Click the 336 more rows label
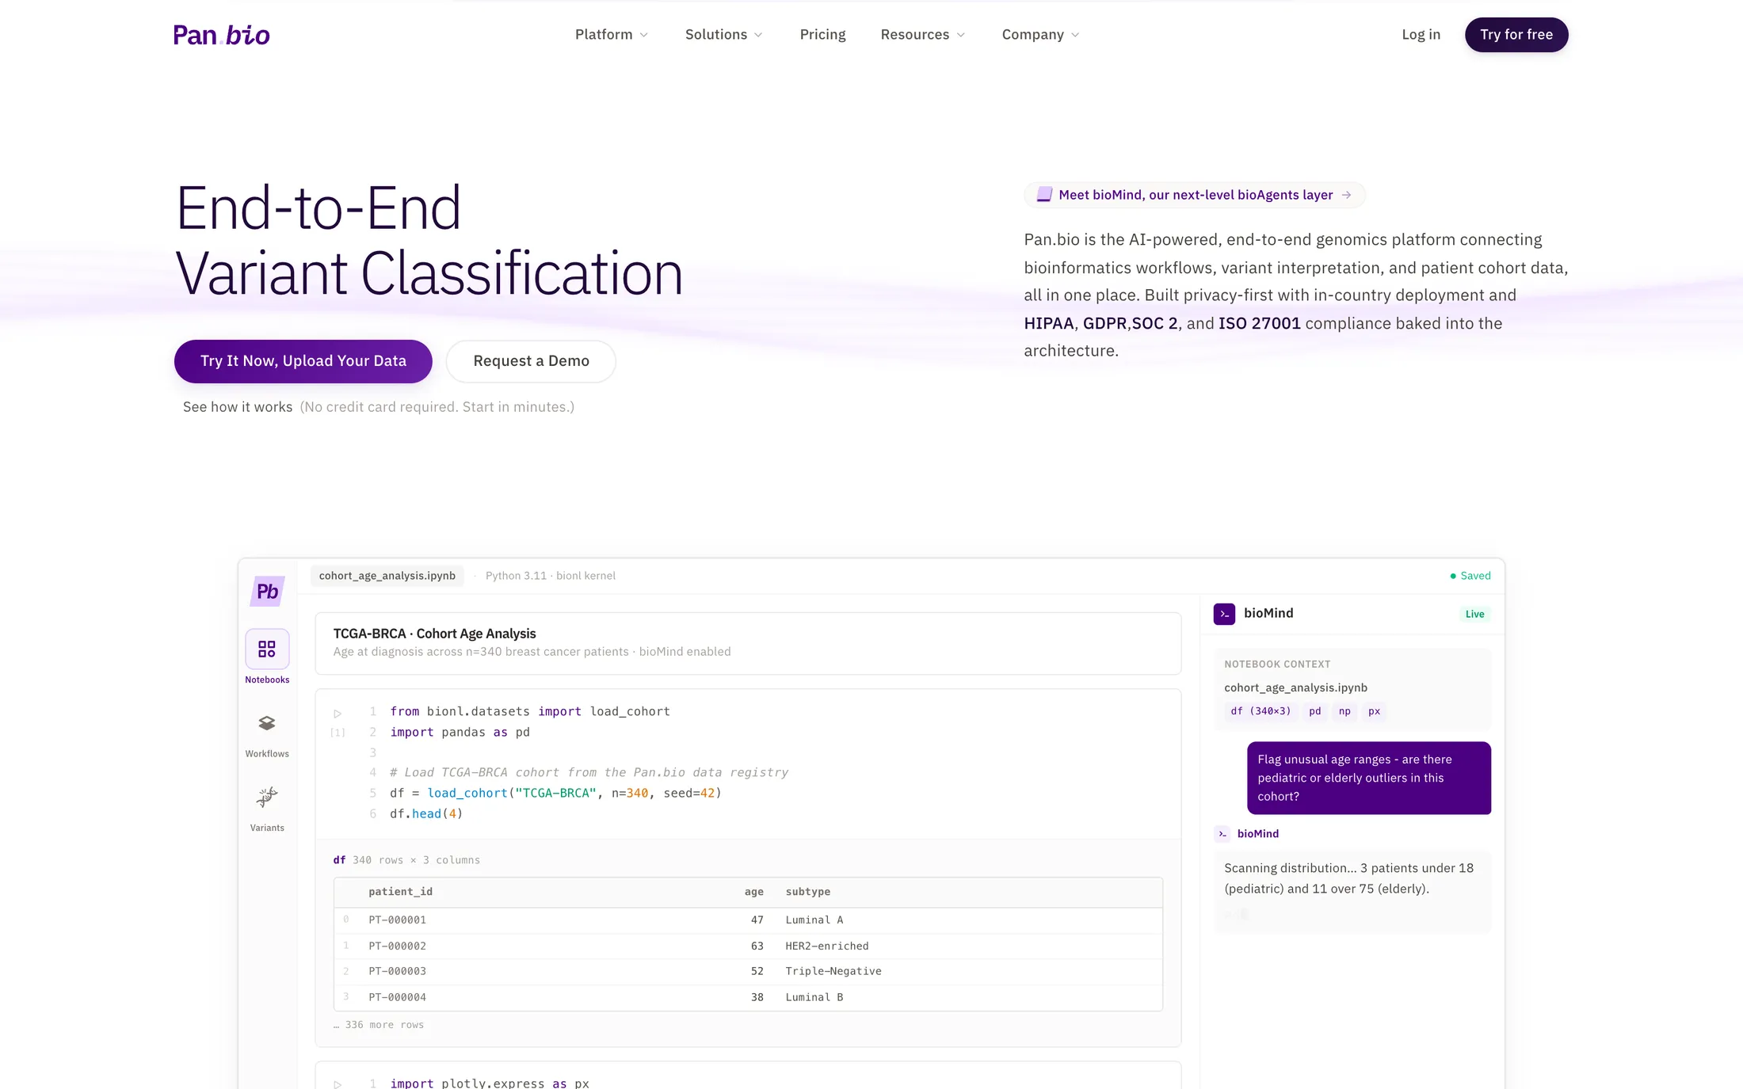 click(x=379, y=1025)
